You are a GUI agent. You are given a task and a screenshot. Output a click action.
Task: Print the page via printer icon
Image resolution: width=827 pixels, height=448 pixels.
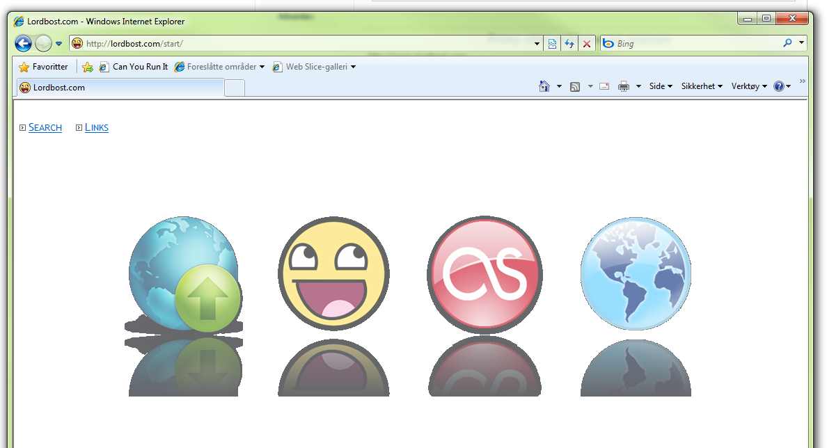coord(624,86)
